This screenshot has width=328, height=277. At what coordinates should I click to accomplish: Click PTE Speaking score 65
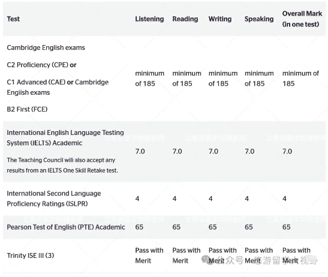249,227
